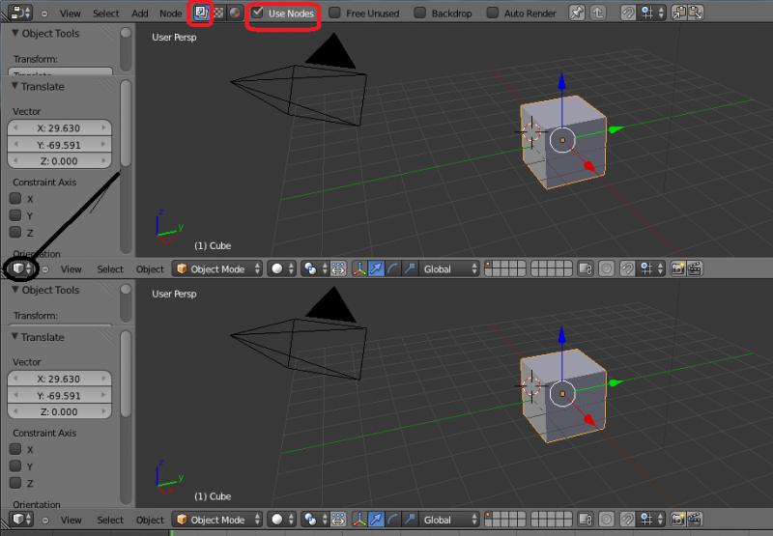Toggle snap magnet in top viewport header
This screenshot has height=536, width=773.
(627, 269)
